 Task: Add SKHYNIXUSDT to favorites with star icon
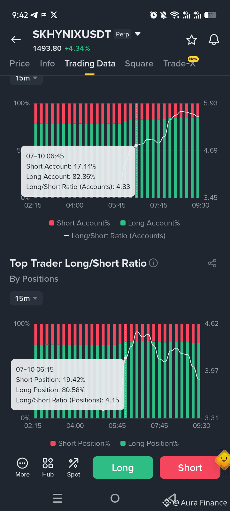[x=192, y=40]
